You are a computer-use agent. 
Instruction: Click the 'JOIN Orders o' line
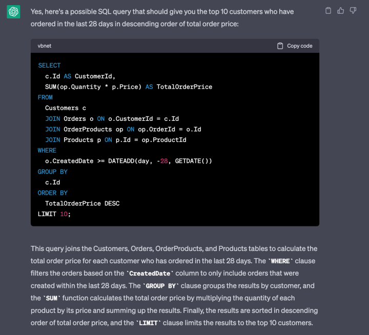point(112,118)
